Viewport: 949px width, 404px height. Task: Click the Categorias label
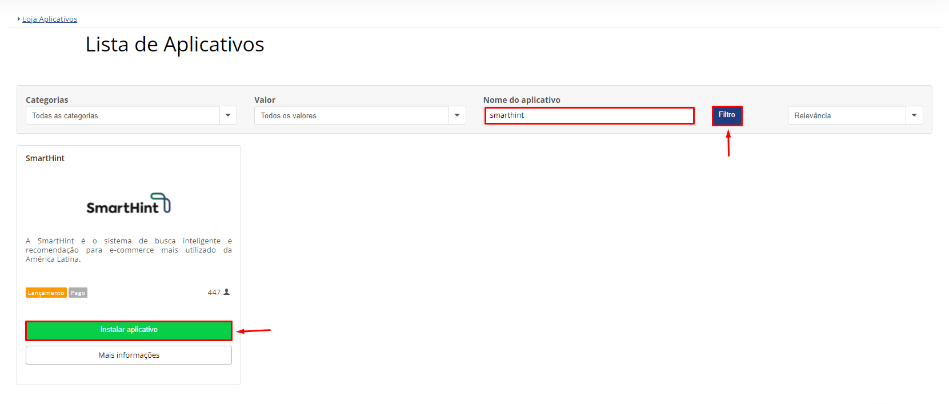coord(47,100)
